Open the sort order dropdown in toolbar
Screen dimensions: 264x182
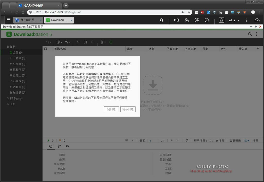(49, 42)
